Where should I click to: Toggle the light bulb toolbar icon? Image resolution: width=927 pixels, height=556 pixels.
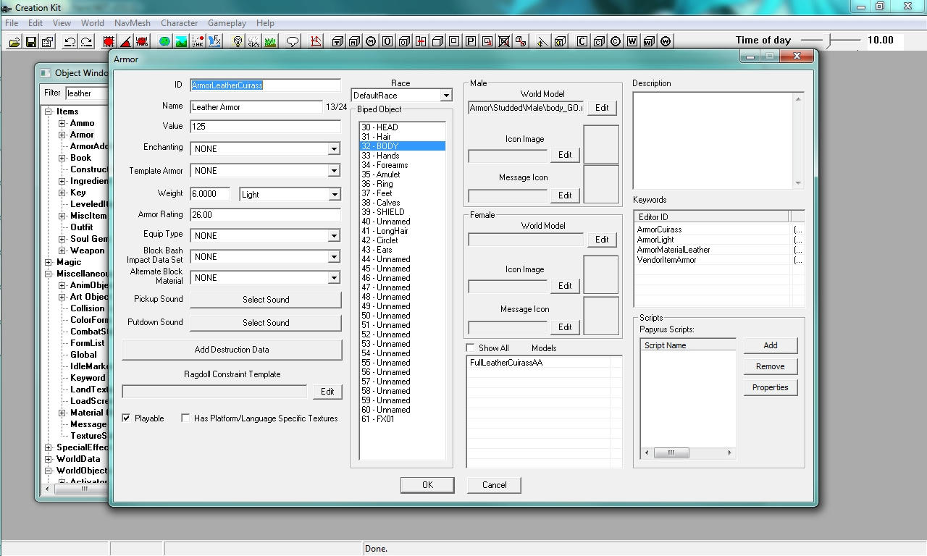click(x=237, y=42)
